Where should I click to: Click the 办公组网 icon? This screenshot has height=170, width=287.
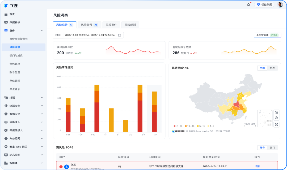click(6, 139)
